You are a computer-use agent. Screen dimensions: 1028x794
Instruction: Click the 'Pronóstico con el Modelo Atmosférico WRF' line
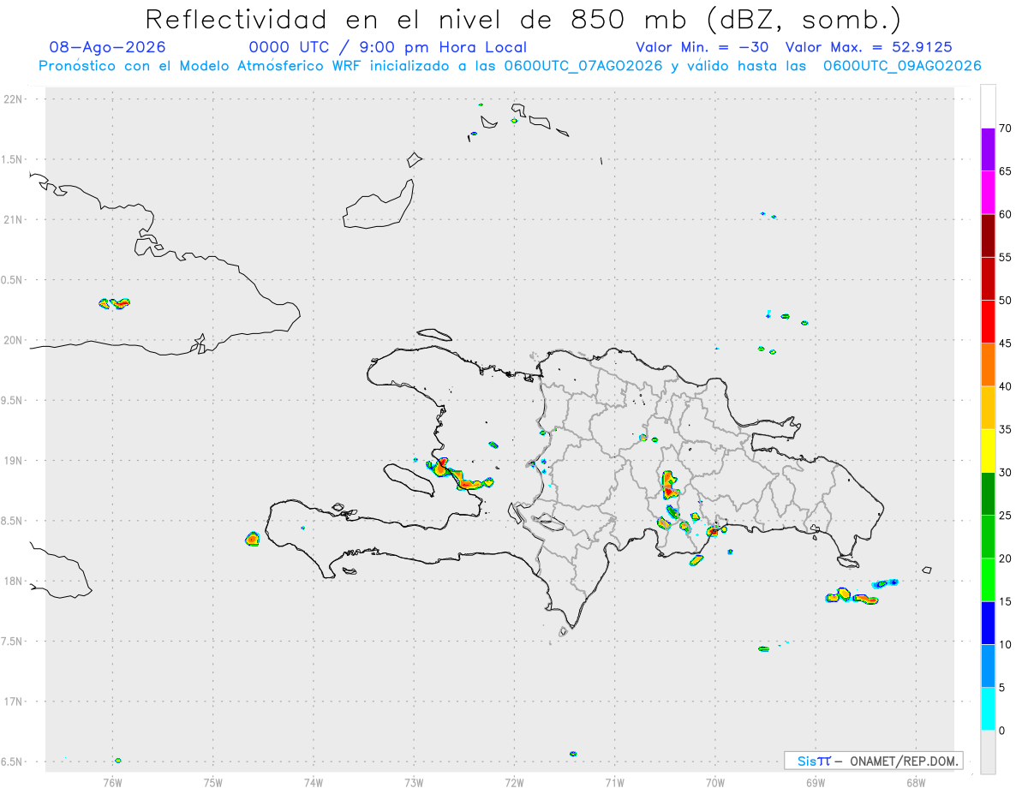(510, 66)
